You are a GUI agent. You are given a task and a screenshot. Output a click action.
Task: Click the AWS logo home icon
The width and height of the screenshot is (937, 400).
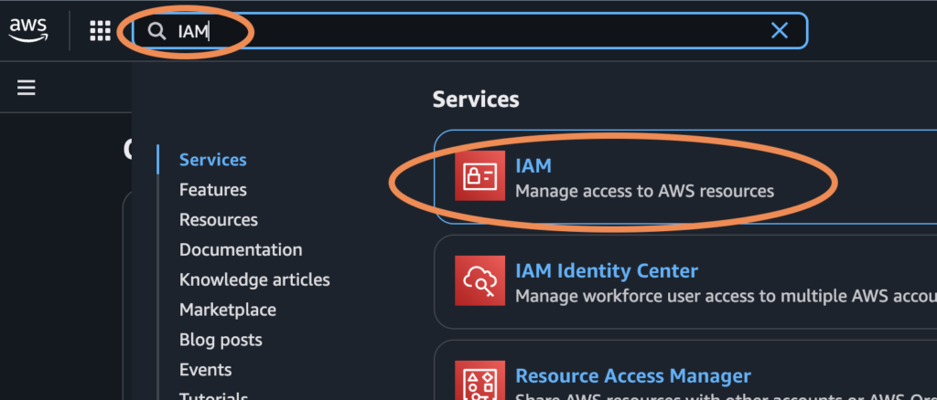click(x=27, y=31)
